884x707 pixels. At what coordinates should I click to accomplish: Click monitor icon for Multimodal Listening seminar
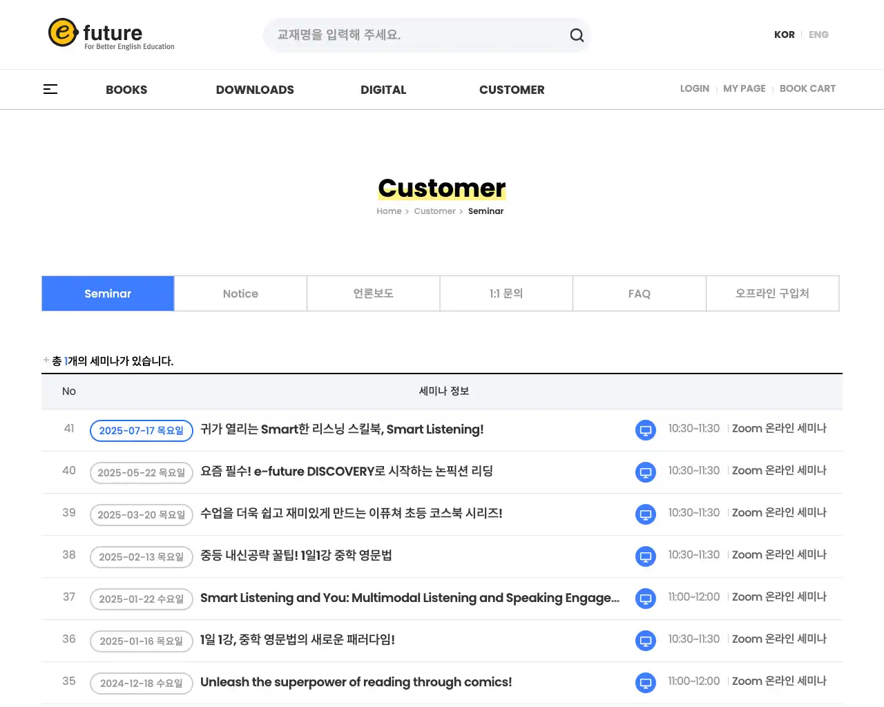click(x=645, y=599)
